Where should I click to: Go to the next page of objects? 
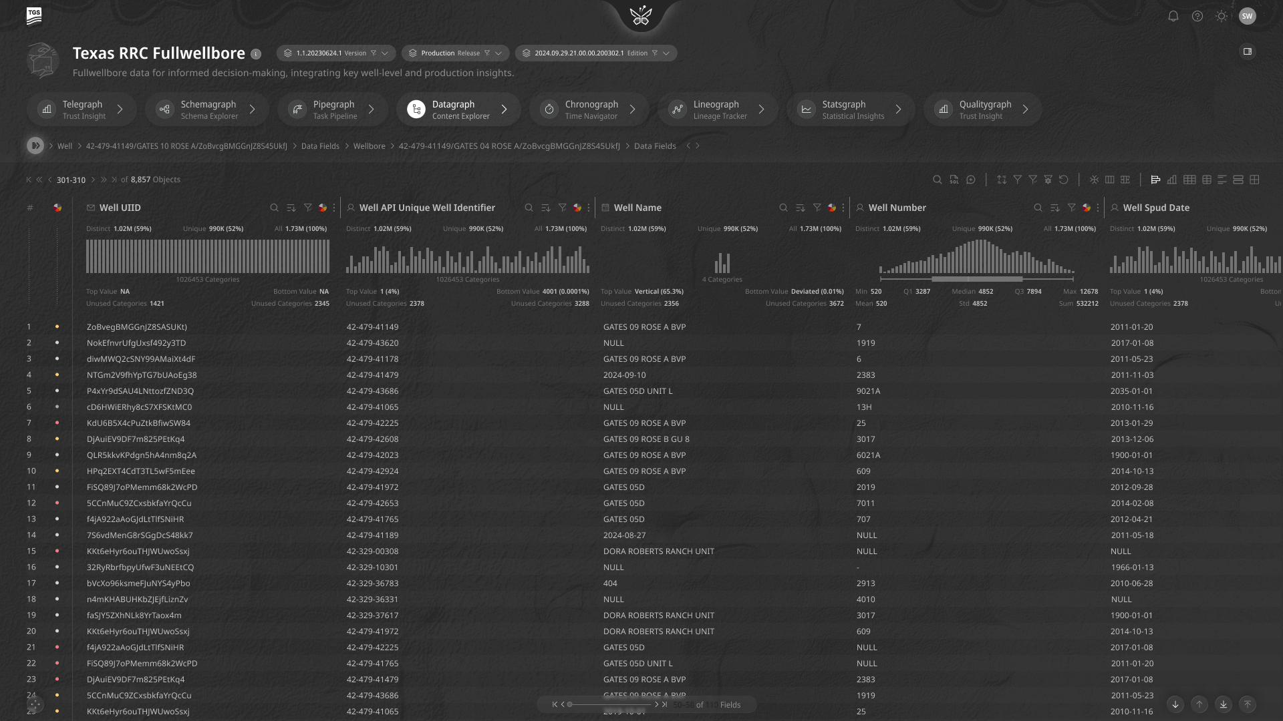tap(93, 180)
